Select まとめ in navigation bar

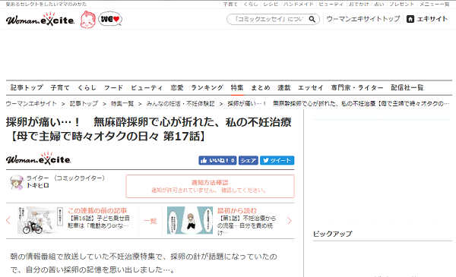coord(261,87)
